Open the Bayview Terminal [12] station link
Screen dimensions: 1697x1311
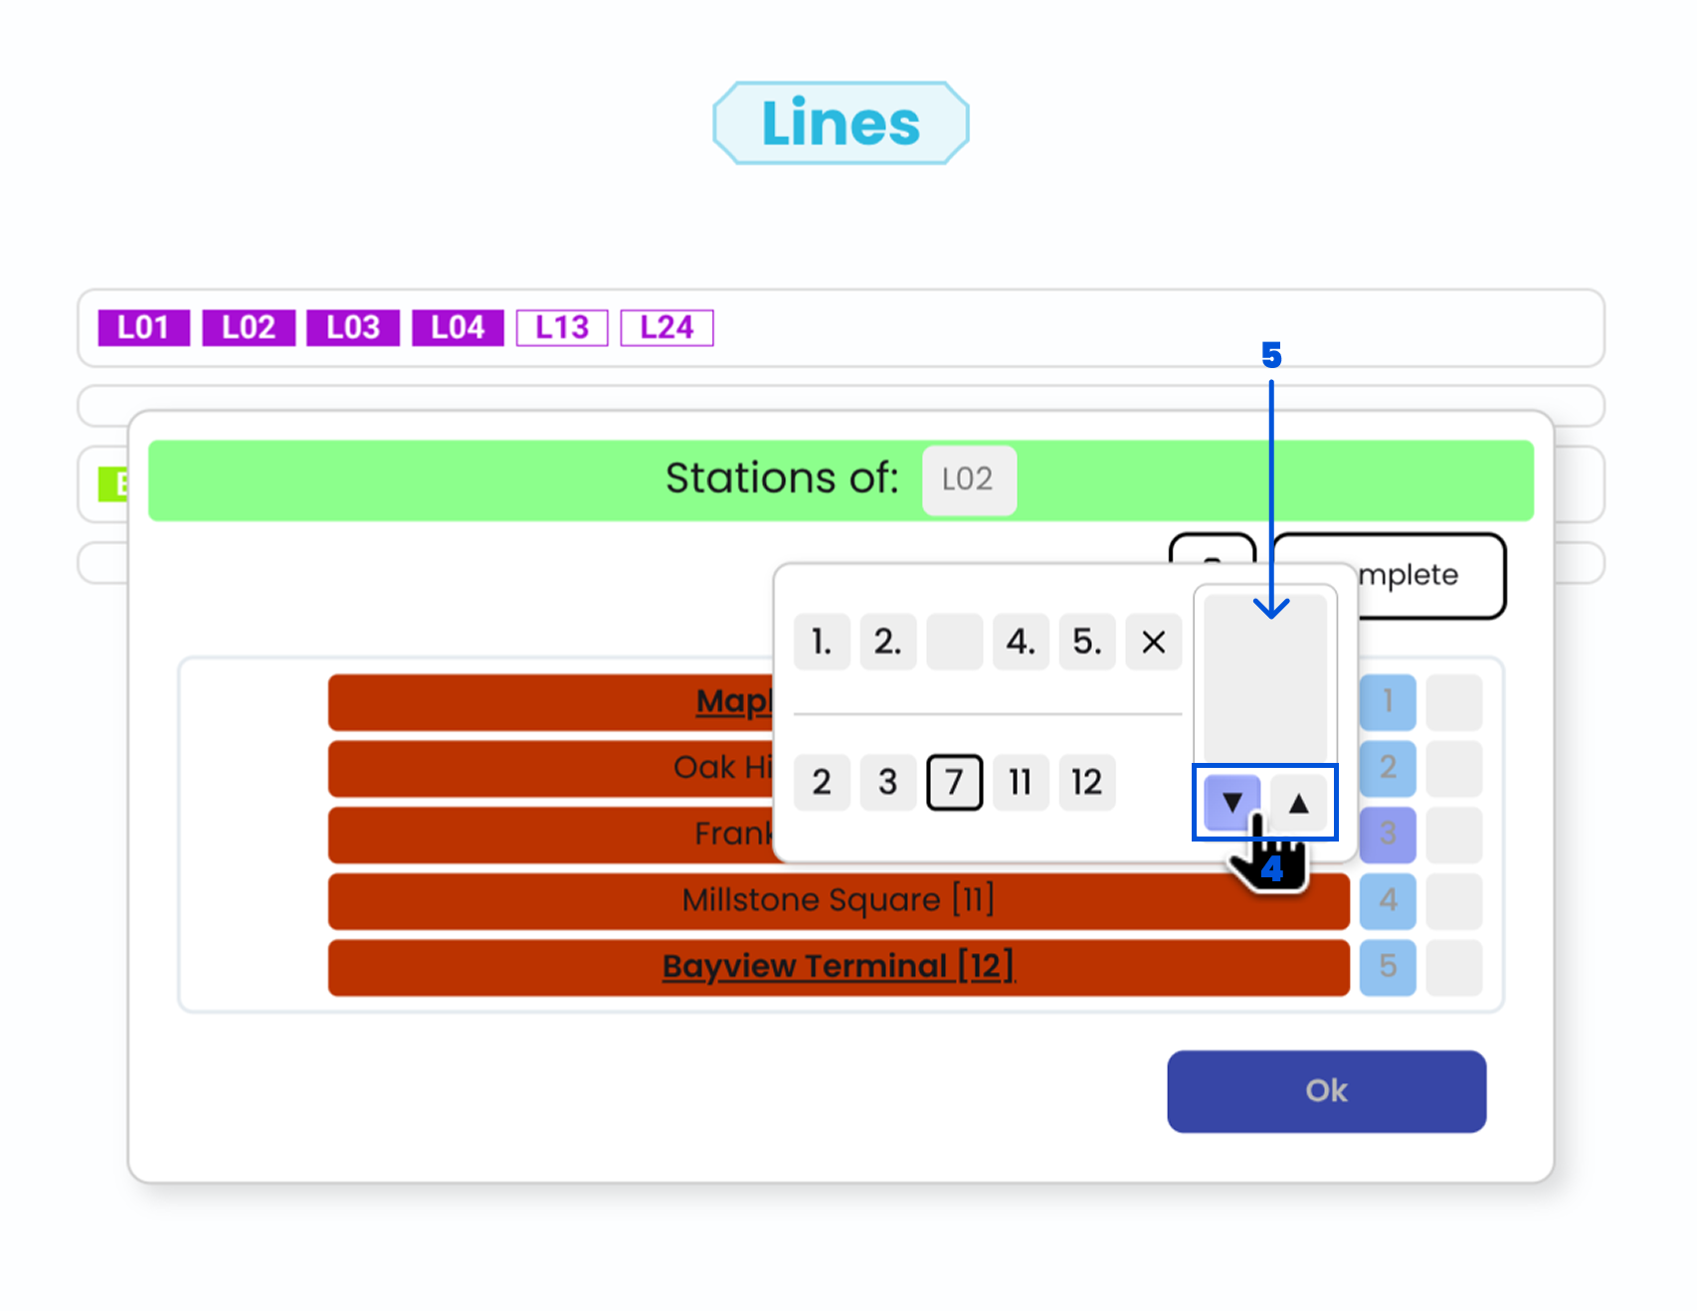[x=838, y=966]
